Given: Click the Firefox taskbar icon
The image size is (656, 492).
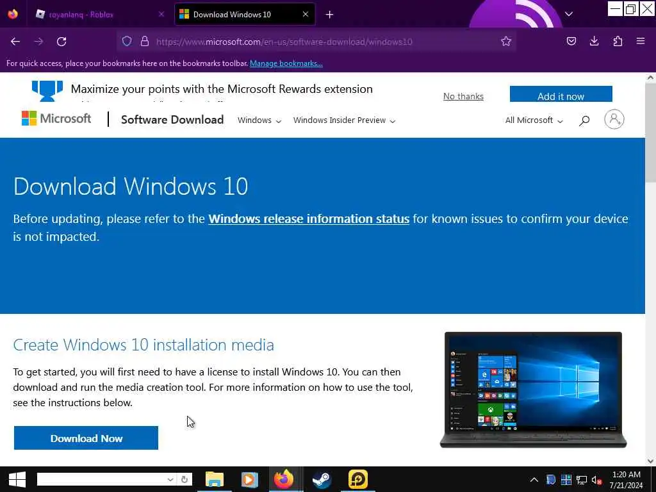Looking at the screenshot, I should pos(284,479).
